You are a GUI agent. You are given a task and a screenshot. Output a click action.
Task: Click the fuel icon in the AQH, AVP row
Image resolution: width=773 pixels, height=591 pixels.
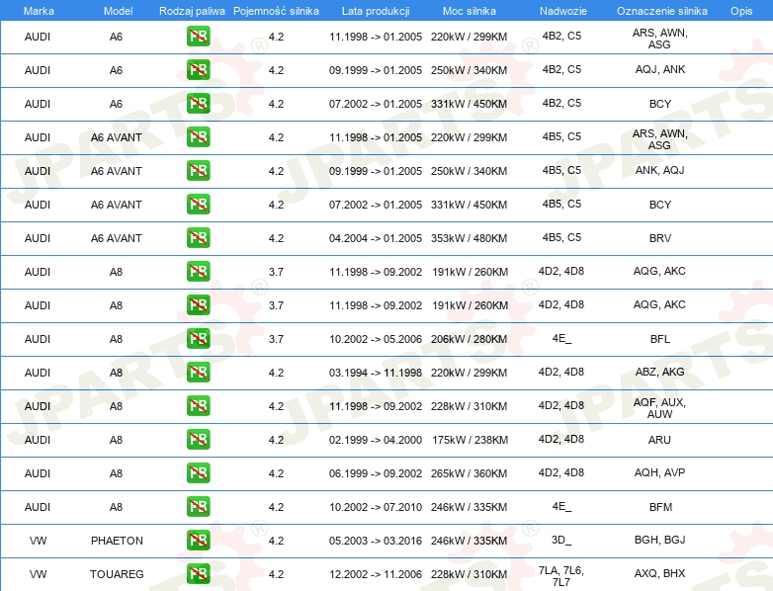tap(198, 472)
